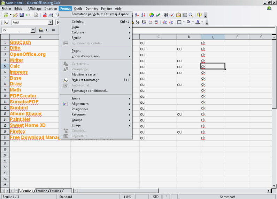277x199 pixels.
Task: Apply percent number format
Action: tap(138, 22)
